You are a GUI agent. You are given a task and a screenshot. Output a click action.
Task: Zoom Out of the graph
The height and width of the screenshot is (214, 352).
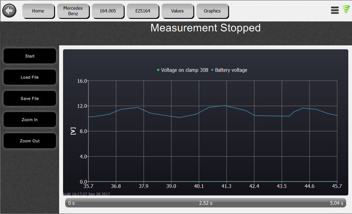pyautogui.click(x=30, y=141)
